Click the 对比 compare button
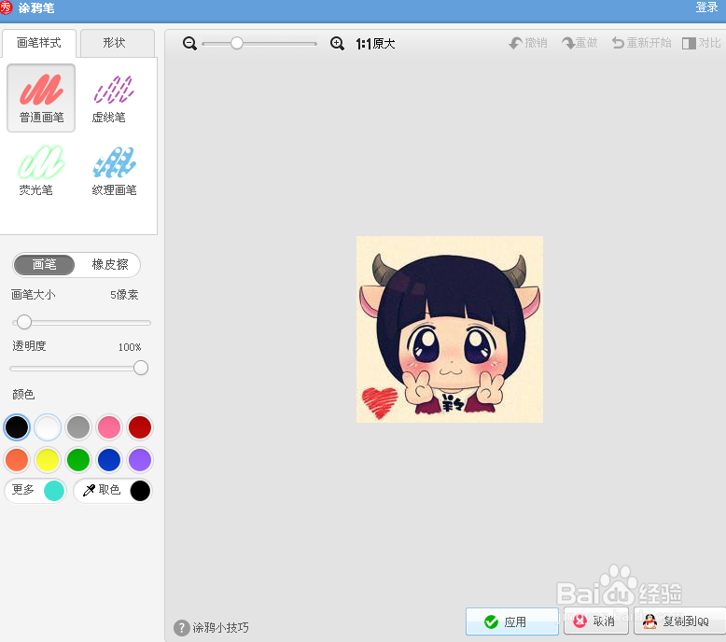Image resolution: width=726 pixels, height=642 pixels. click(701, 43)
